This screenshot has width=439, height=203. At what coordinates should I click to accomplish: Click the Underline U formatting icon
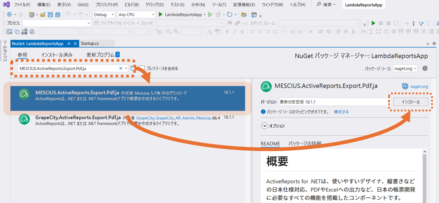tap(242, 32)
